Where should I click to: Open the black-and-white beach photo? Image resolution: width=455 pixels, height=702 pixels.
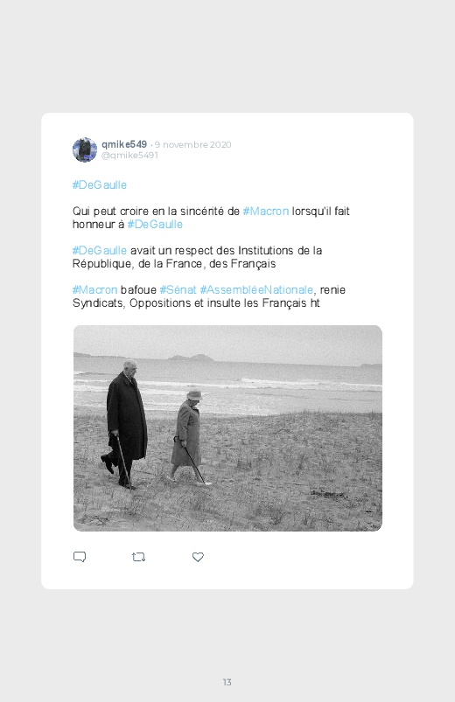(227, 428)
